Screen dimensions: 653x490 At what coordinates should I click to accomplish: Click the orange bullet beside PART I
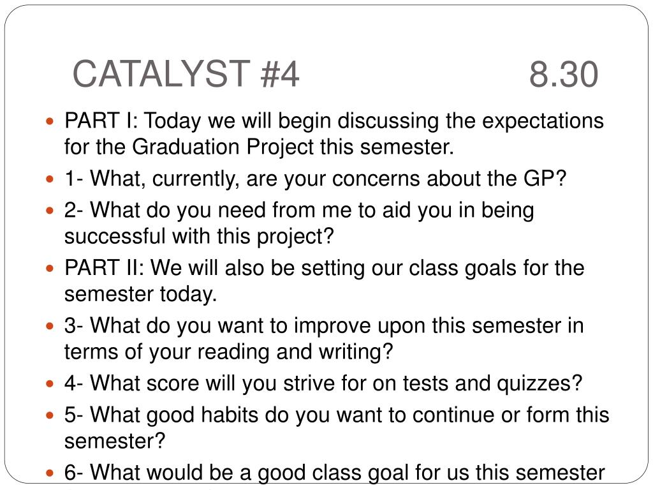pos(50,122)
